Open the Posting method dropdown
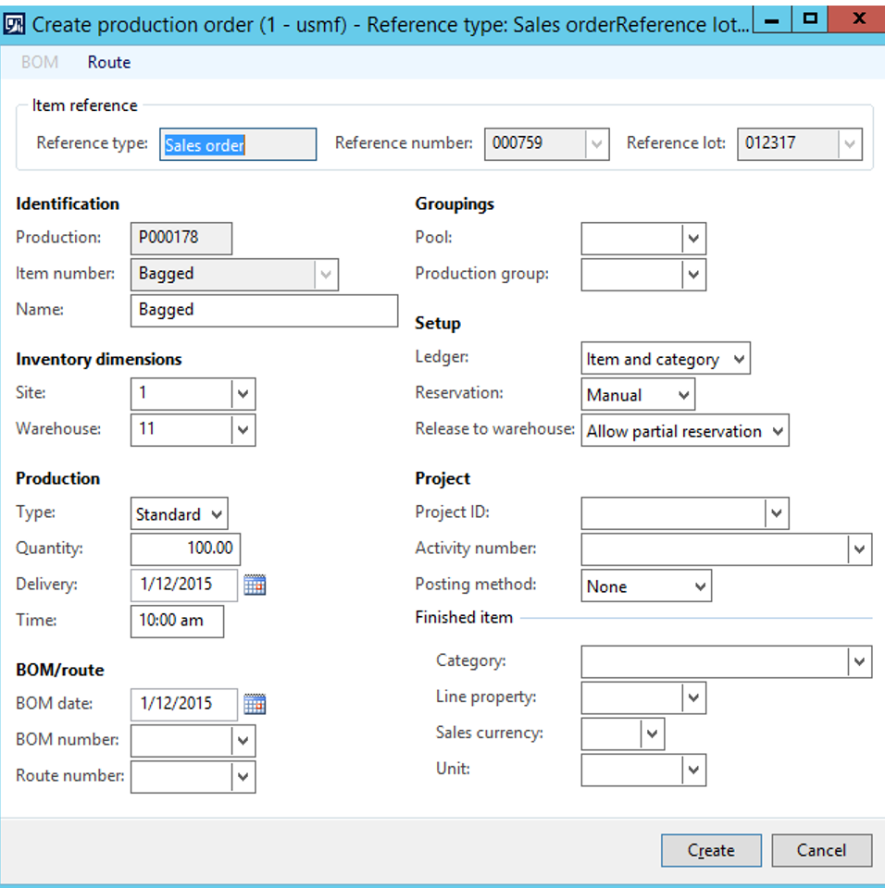Viewport: 885px width, 888px height. coord(700,586)
